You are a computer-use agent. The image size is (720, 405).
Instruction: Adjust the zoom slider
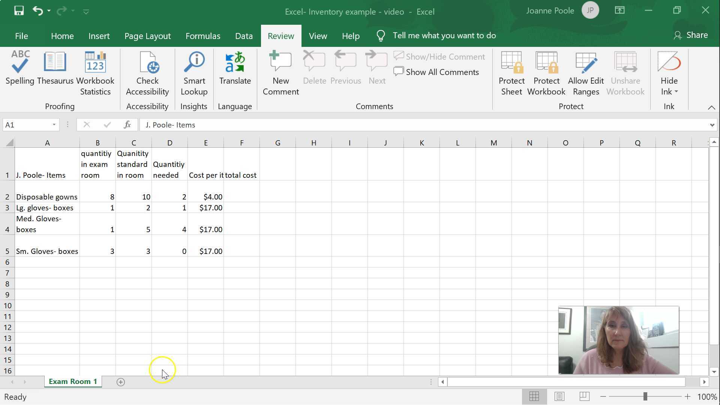tap(646, 396)
